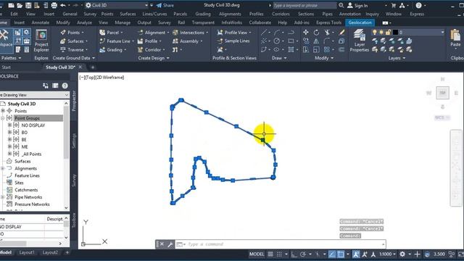Click the MODEL space button in status bar
Viewport: 464px width, 261px height.
click(x=257, y=254)
